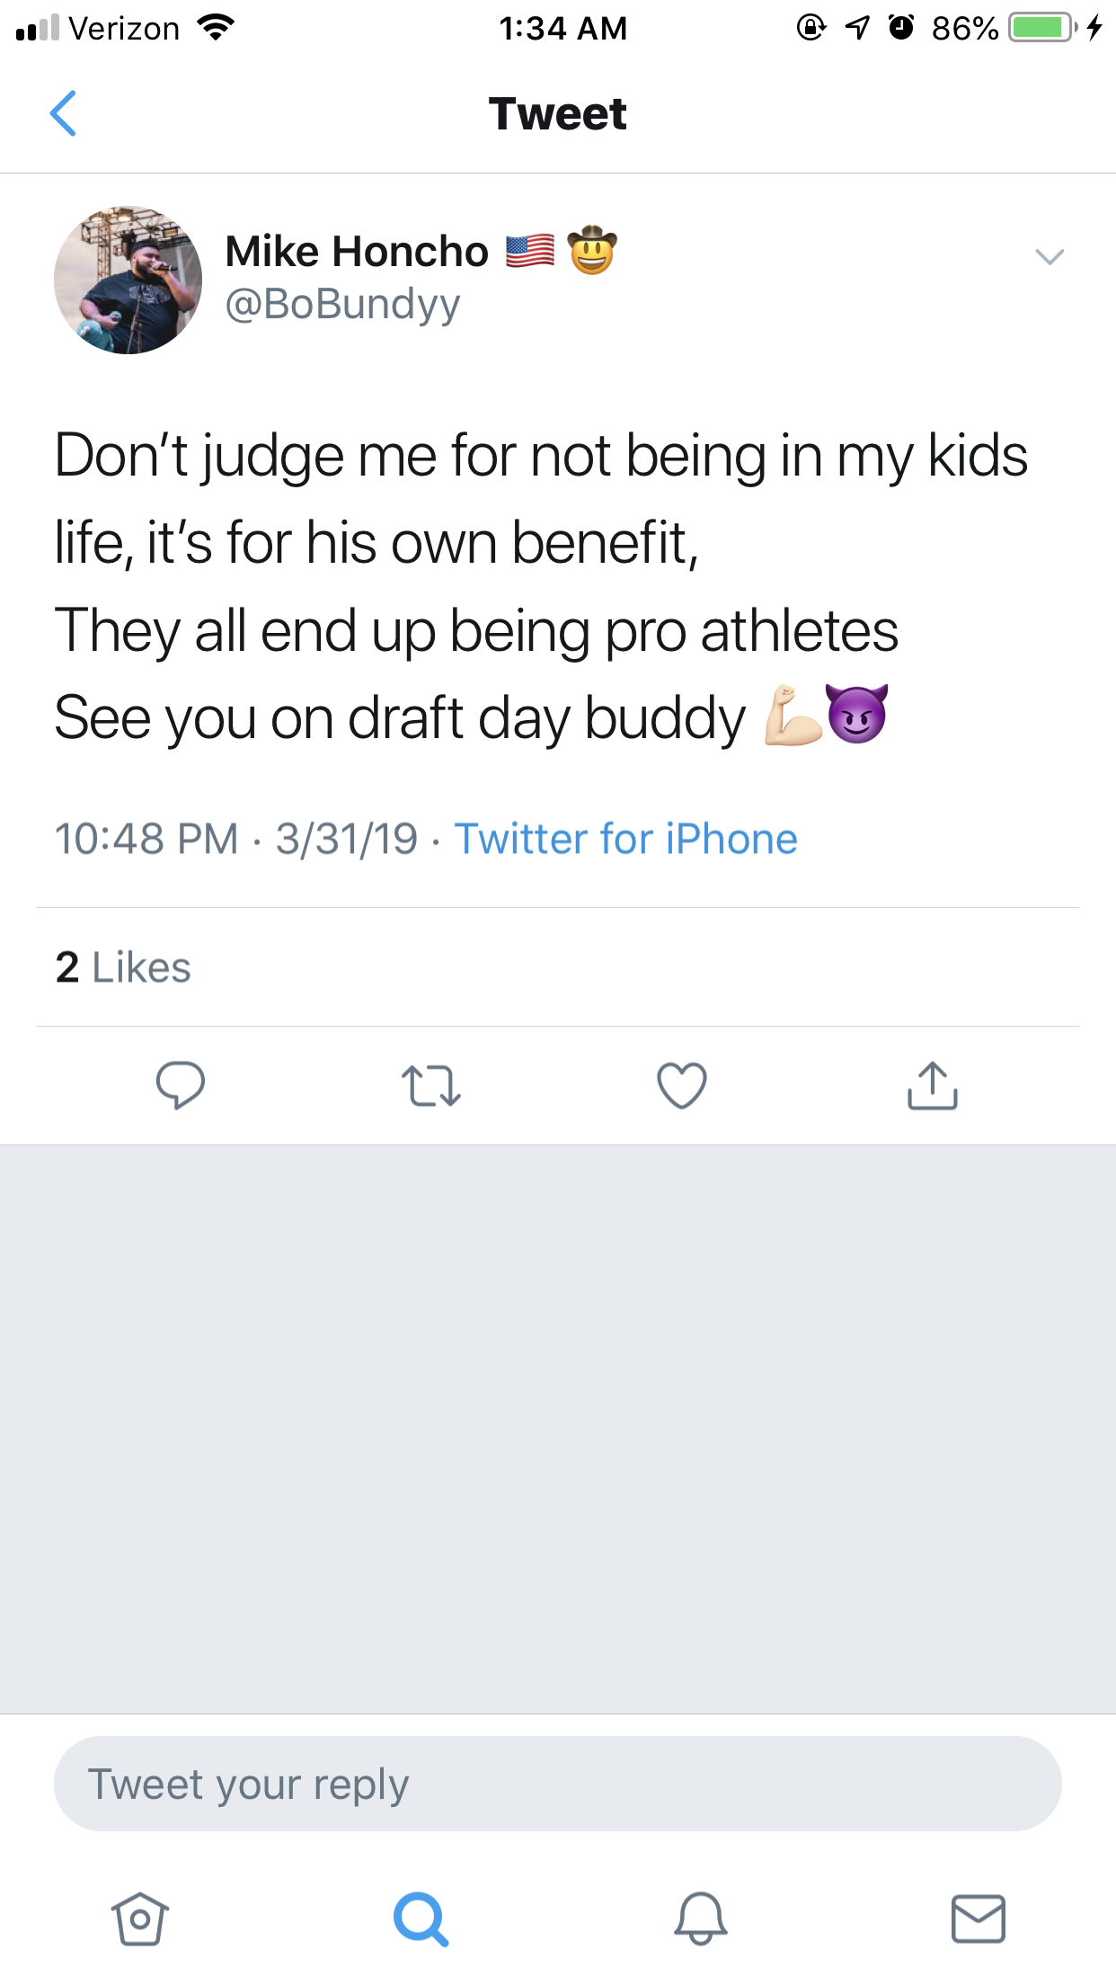The height and width of the screenshot is (1985, 1116).
Task: Switch to the Search tab
Action: click(421, 1918)
